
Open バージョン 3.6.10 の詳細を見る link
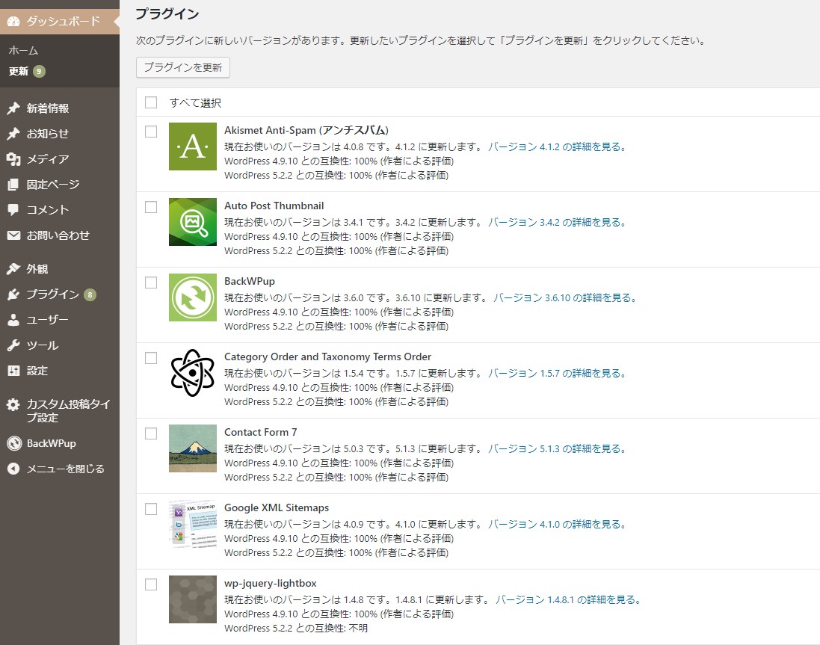(x=565, y=298)
